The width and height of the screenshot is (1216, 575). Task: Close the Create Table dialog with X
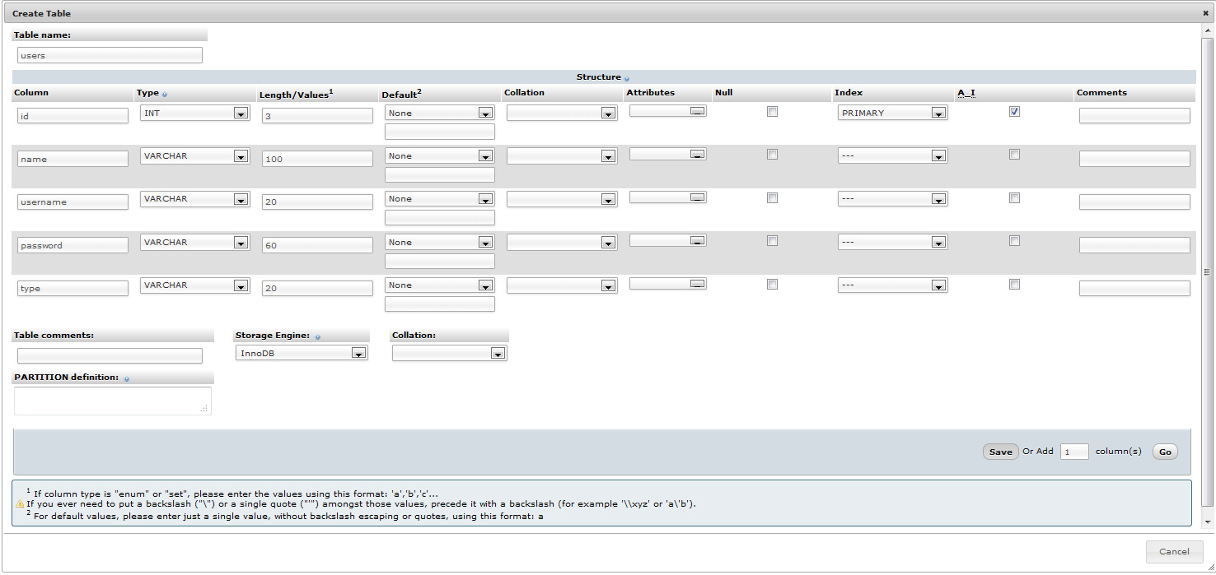tap(1205, 13)
